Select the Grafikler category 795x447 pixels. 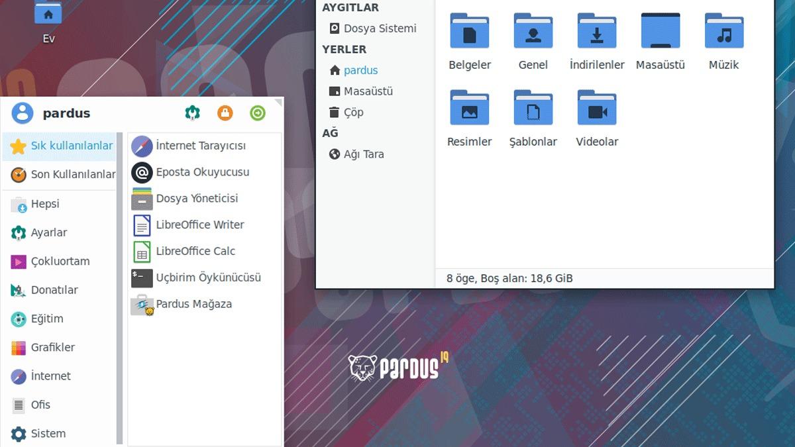coord(60,348)
